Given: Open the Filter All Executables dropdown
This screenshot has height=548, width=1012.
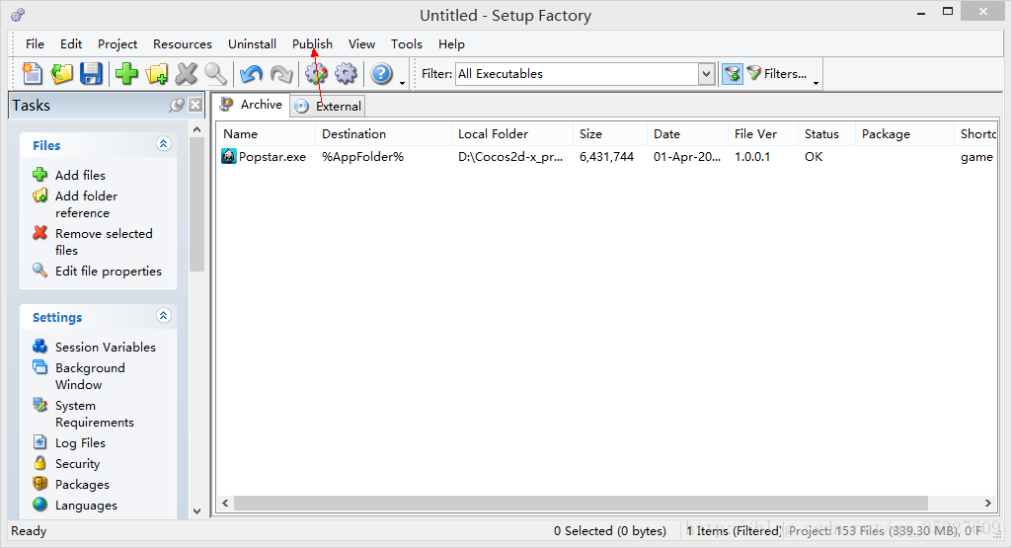Looking at the screenshot, I should point(706,74).
